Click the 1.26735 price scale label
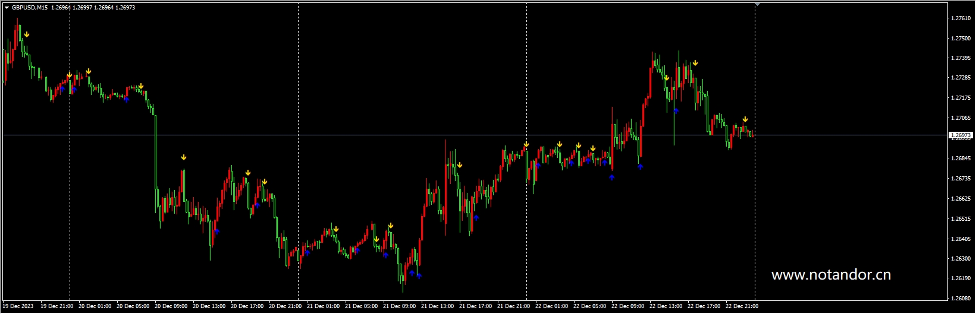The image size is (976, 314). point(960,179)
